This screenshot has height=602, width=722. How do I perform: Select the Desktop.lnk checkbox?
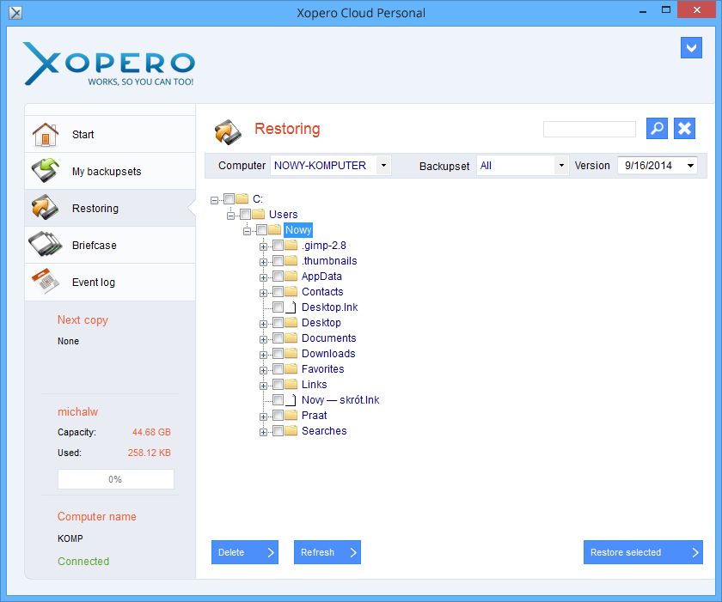point(278,307)
